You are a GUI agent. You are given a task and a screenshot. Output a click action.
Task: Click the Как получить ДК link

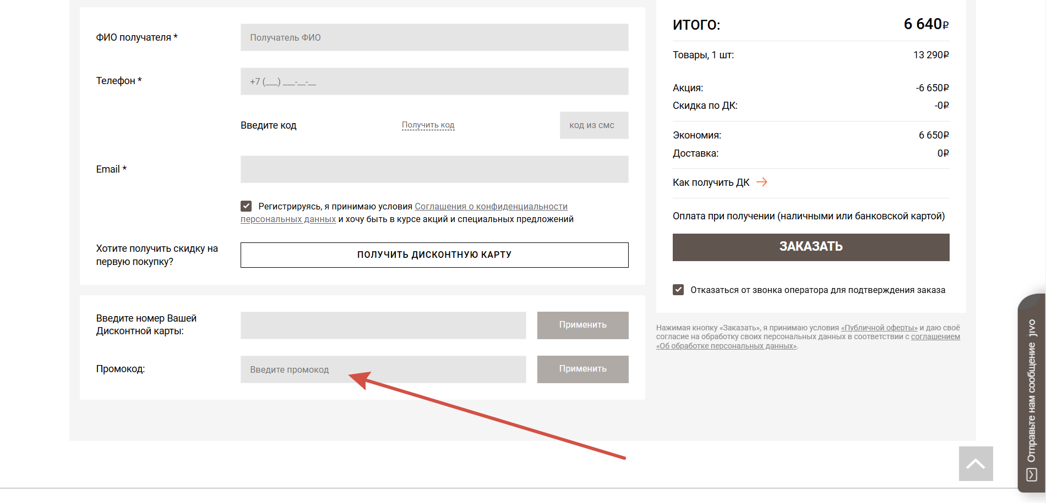tap(711, 183)
